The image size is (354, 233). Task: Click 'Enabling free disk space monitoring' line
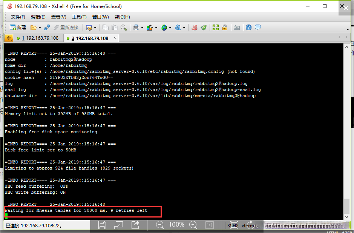click(x=51, y=132)
